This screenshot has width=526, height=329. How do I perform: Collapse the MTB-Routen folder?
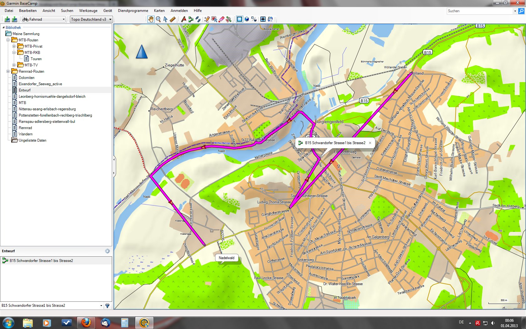click(x=8, y=40)
